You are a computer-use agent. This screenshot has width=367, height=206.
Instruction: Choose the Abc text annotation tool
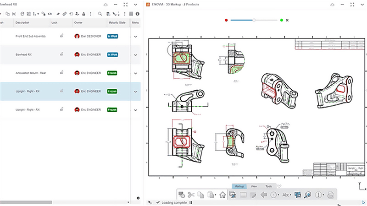(x=285, y=195)
